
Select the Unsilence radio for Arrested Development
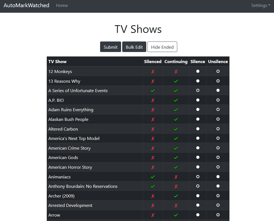point(218,205)
